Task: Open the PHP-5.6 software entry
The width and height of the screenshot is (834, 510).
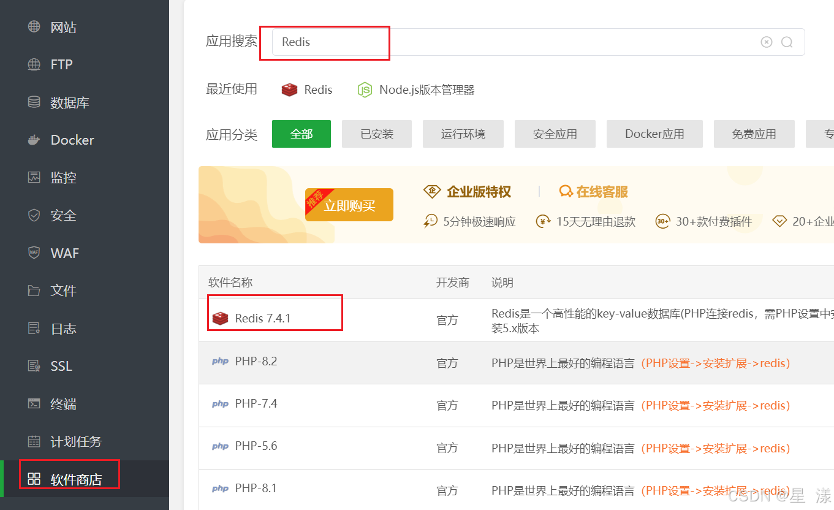Action: (256, 446)
